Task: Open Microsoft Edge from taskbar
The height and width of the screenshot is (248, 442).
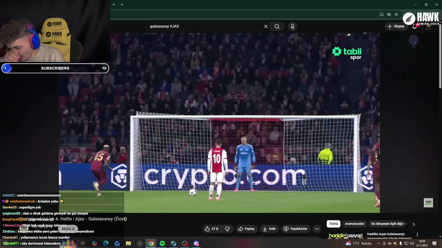Action: pyautogui.click(x=106, y=244)
